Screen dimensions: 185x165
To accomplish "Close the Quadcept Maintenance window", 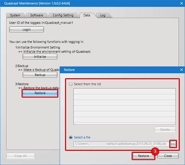I will (180, 4).
